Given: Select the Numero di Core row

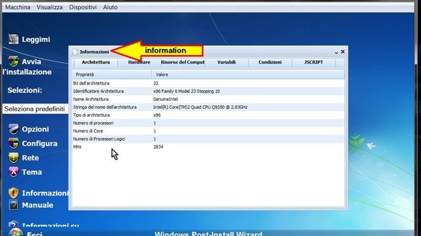Looking at the screenshot, I should tap(208, 131).
